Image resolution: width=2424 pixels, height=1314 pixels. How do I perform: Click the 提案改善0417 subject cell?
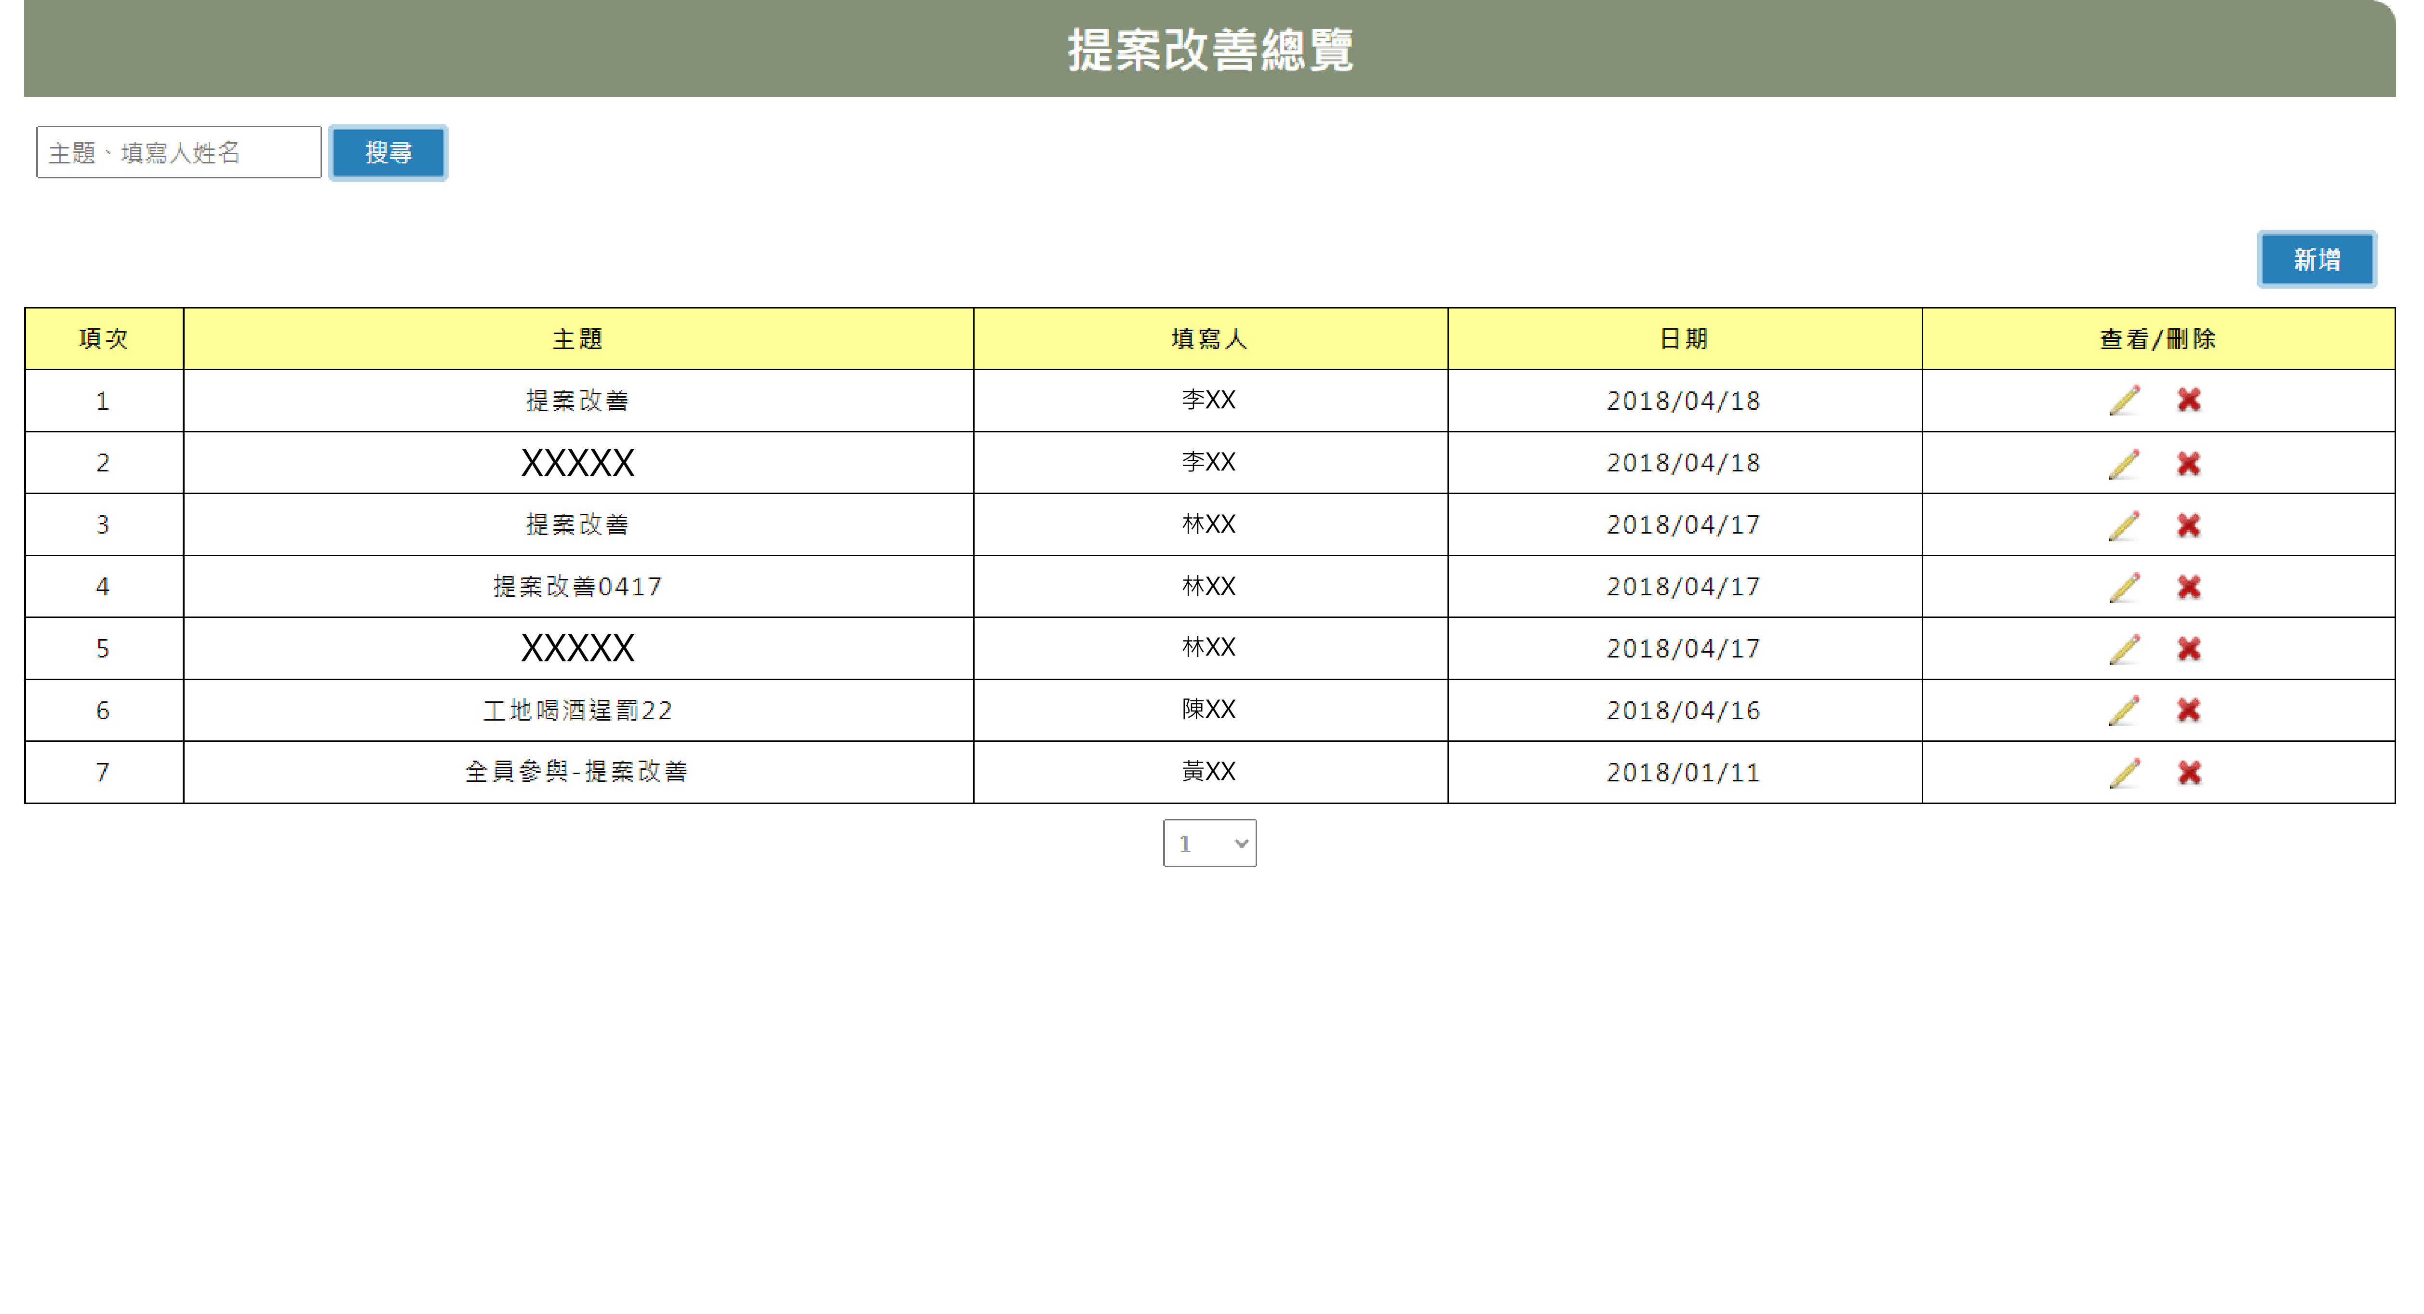[578, 587]
